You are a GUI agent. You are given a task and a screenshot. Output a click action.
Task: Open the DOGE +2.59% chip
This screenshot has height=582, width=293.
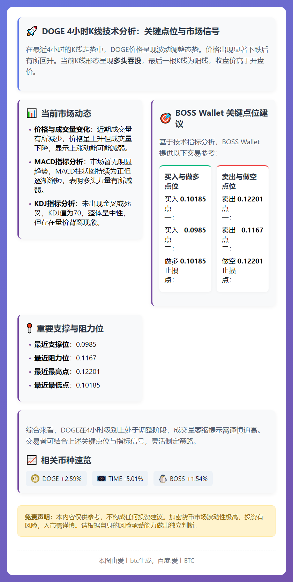coord(56,478)
